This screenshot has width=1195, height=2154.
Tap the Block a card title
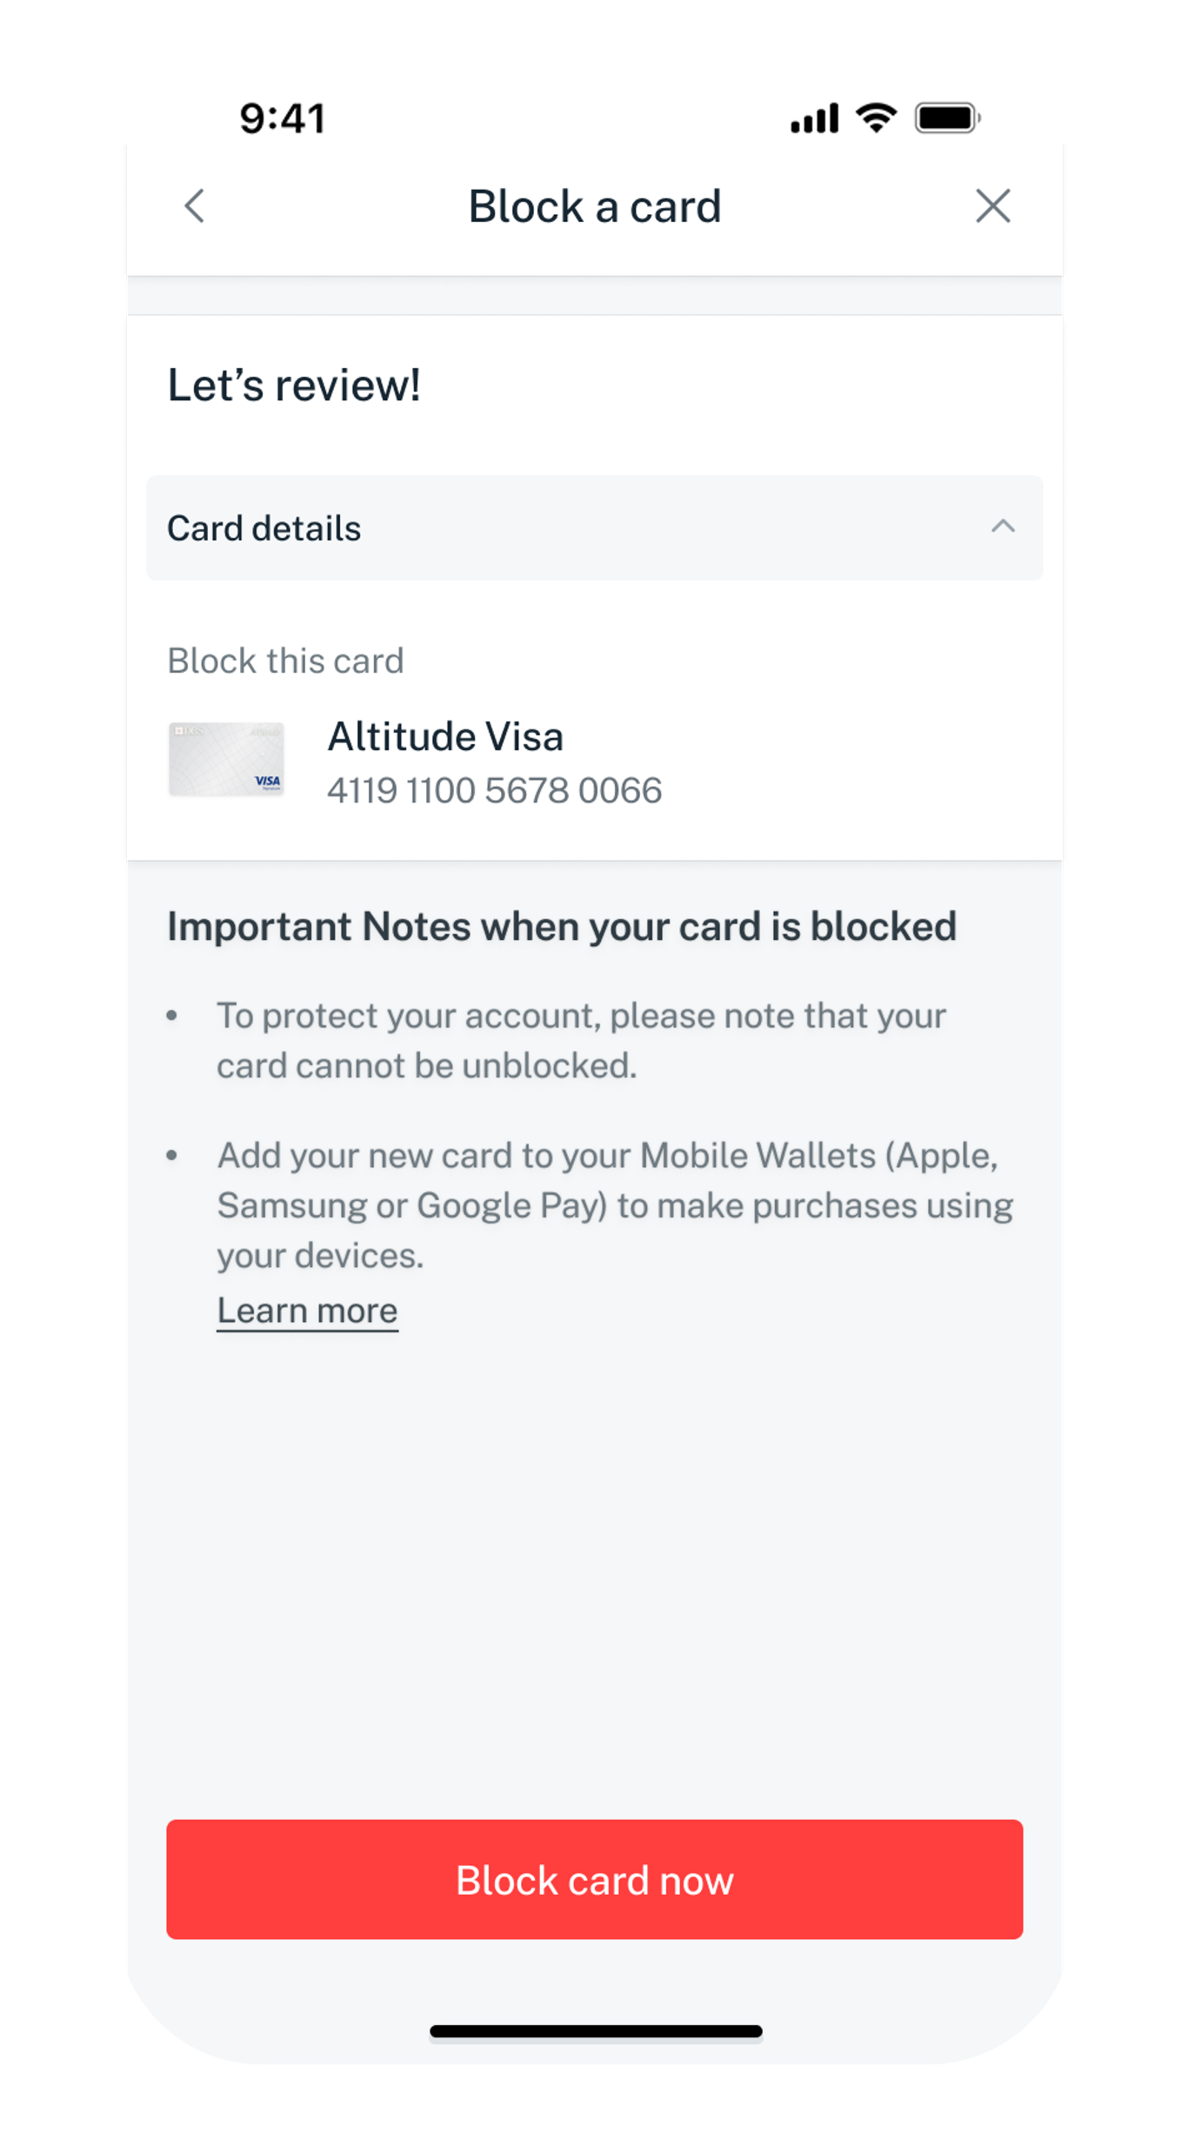click(x=595, y=206)
